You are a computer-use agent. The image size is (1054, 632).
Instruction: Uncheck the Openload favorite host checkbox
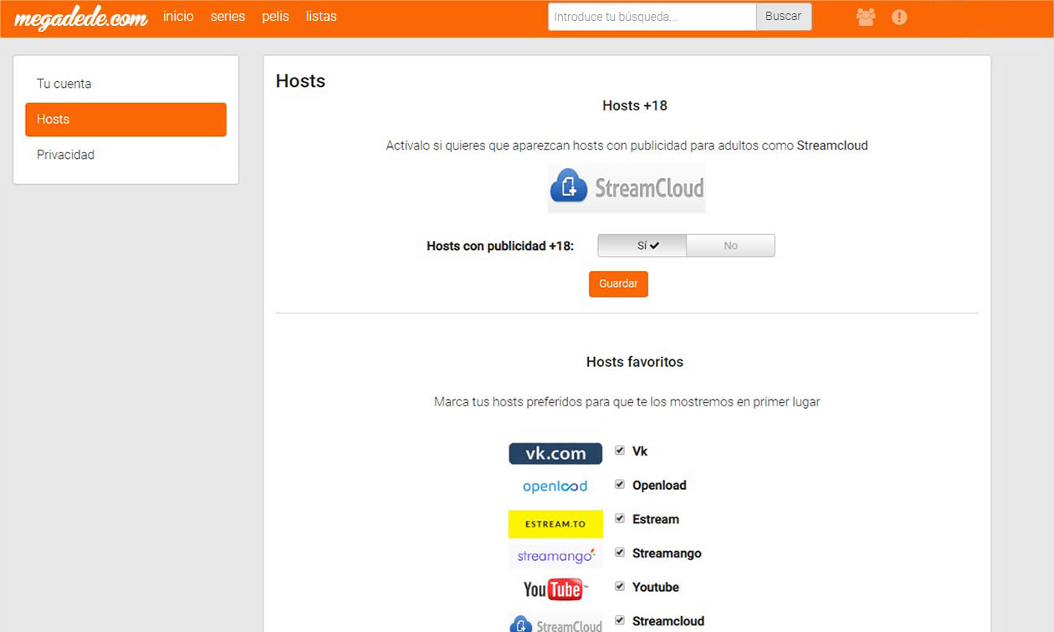(x=620, y=484)
